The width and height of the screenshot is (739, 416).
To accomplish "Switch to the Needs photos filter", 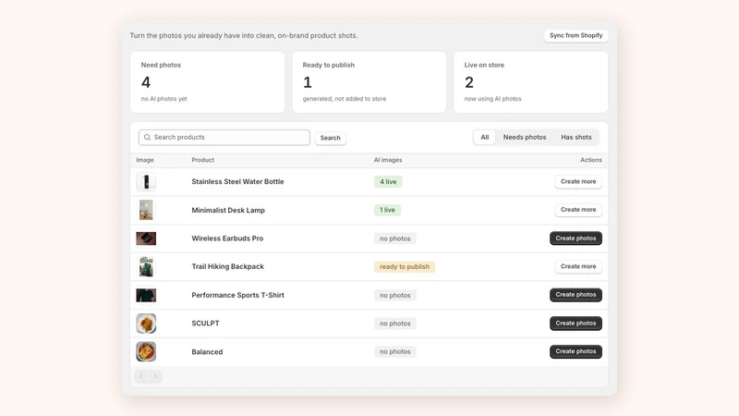I will pos(525,137).
